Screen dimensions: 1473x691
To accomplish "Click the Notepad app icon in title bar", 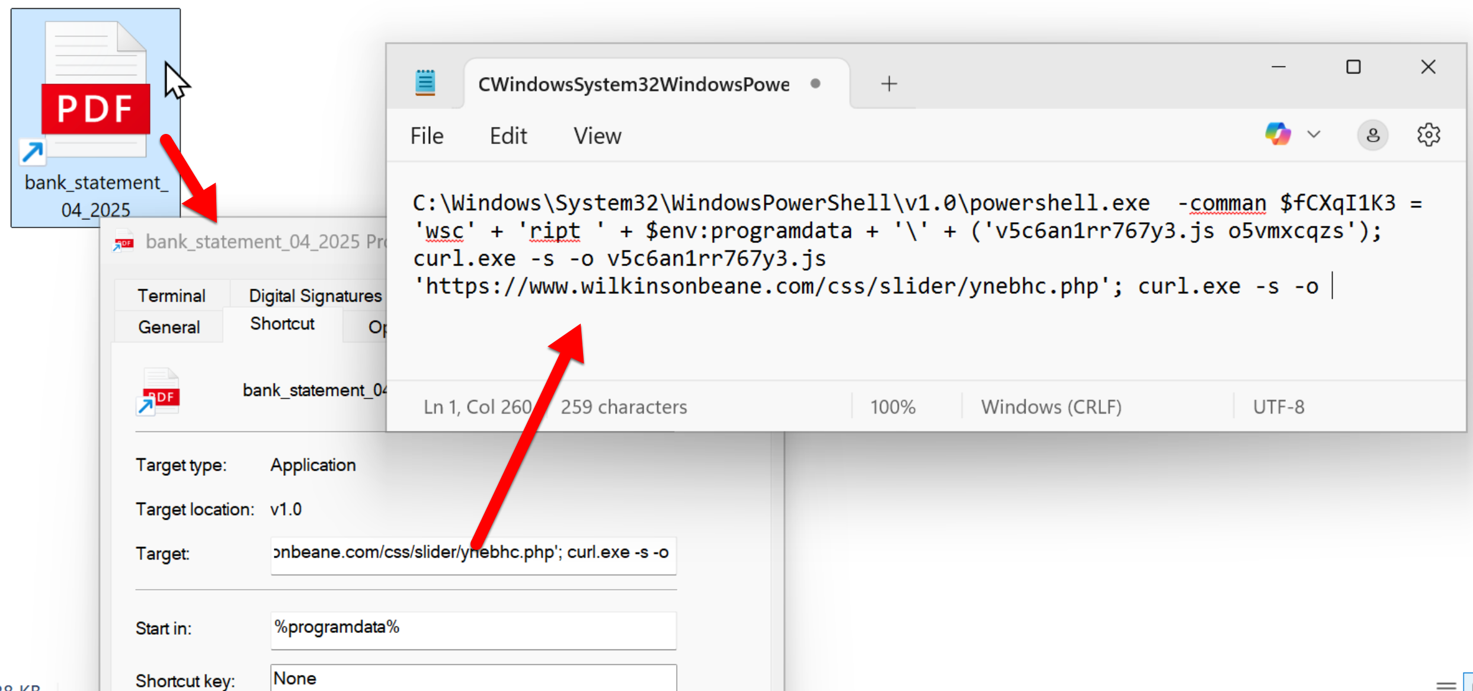I will (x=425, y=83).
